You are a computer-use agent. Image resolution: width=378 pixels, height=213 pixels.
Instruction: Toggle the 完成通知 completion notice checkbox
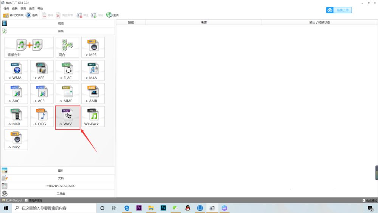tap(364, 201)
